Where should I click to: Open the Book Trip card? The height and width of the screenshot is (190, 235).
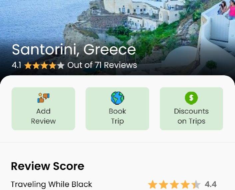[x=117, y=109]
